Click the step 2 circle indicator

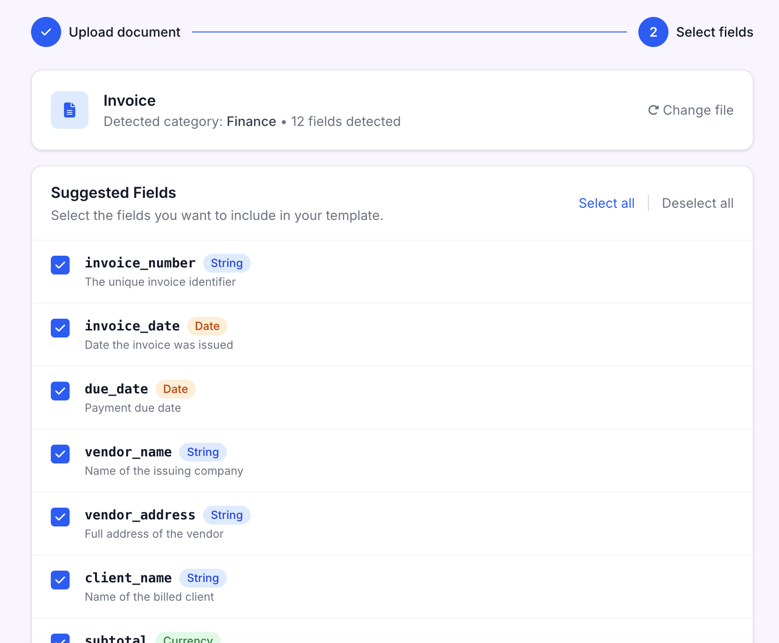[653, 32]
